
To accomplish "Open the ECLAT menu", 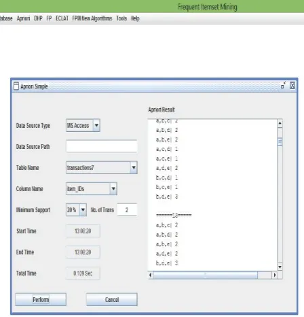I will tap(62, 18).
